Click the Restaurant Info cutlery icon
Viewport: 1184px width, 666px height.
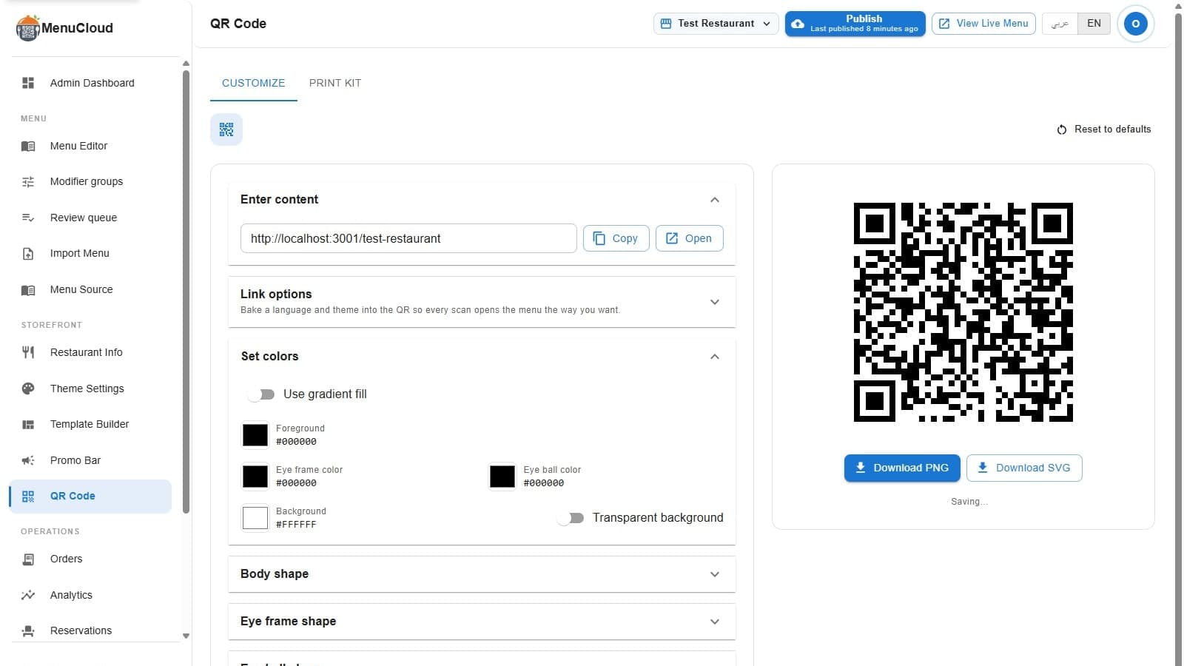(28, 352)
